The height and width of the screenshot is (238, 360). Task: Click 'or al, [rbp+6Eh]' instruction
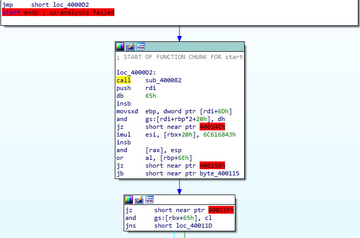tap(154, 158)
